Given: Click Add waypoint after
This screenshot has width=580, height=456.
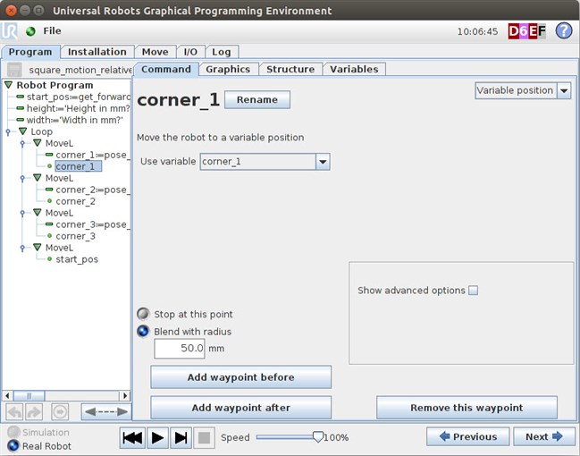Looking at the screenshot, I should click(240, 408).
